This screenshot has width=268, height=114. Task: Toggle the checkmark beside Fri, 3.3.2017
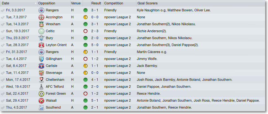pos(3,10)
